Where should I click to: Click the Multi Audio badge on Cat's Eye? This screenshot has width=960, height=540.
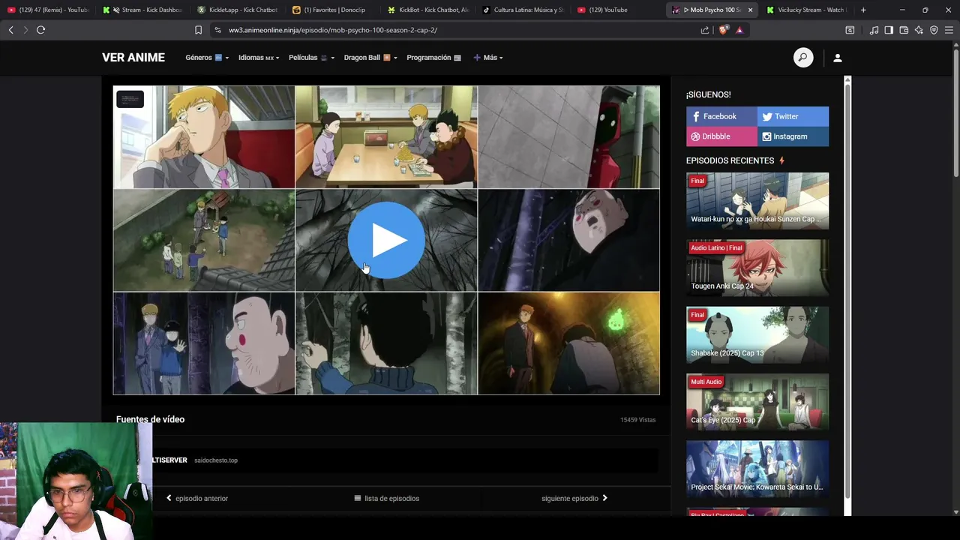coord(706,382)
